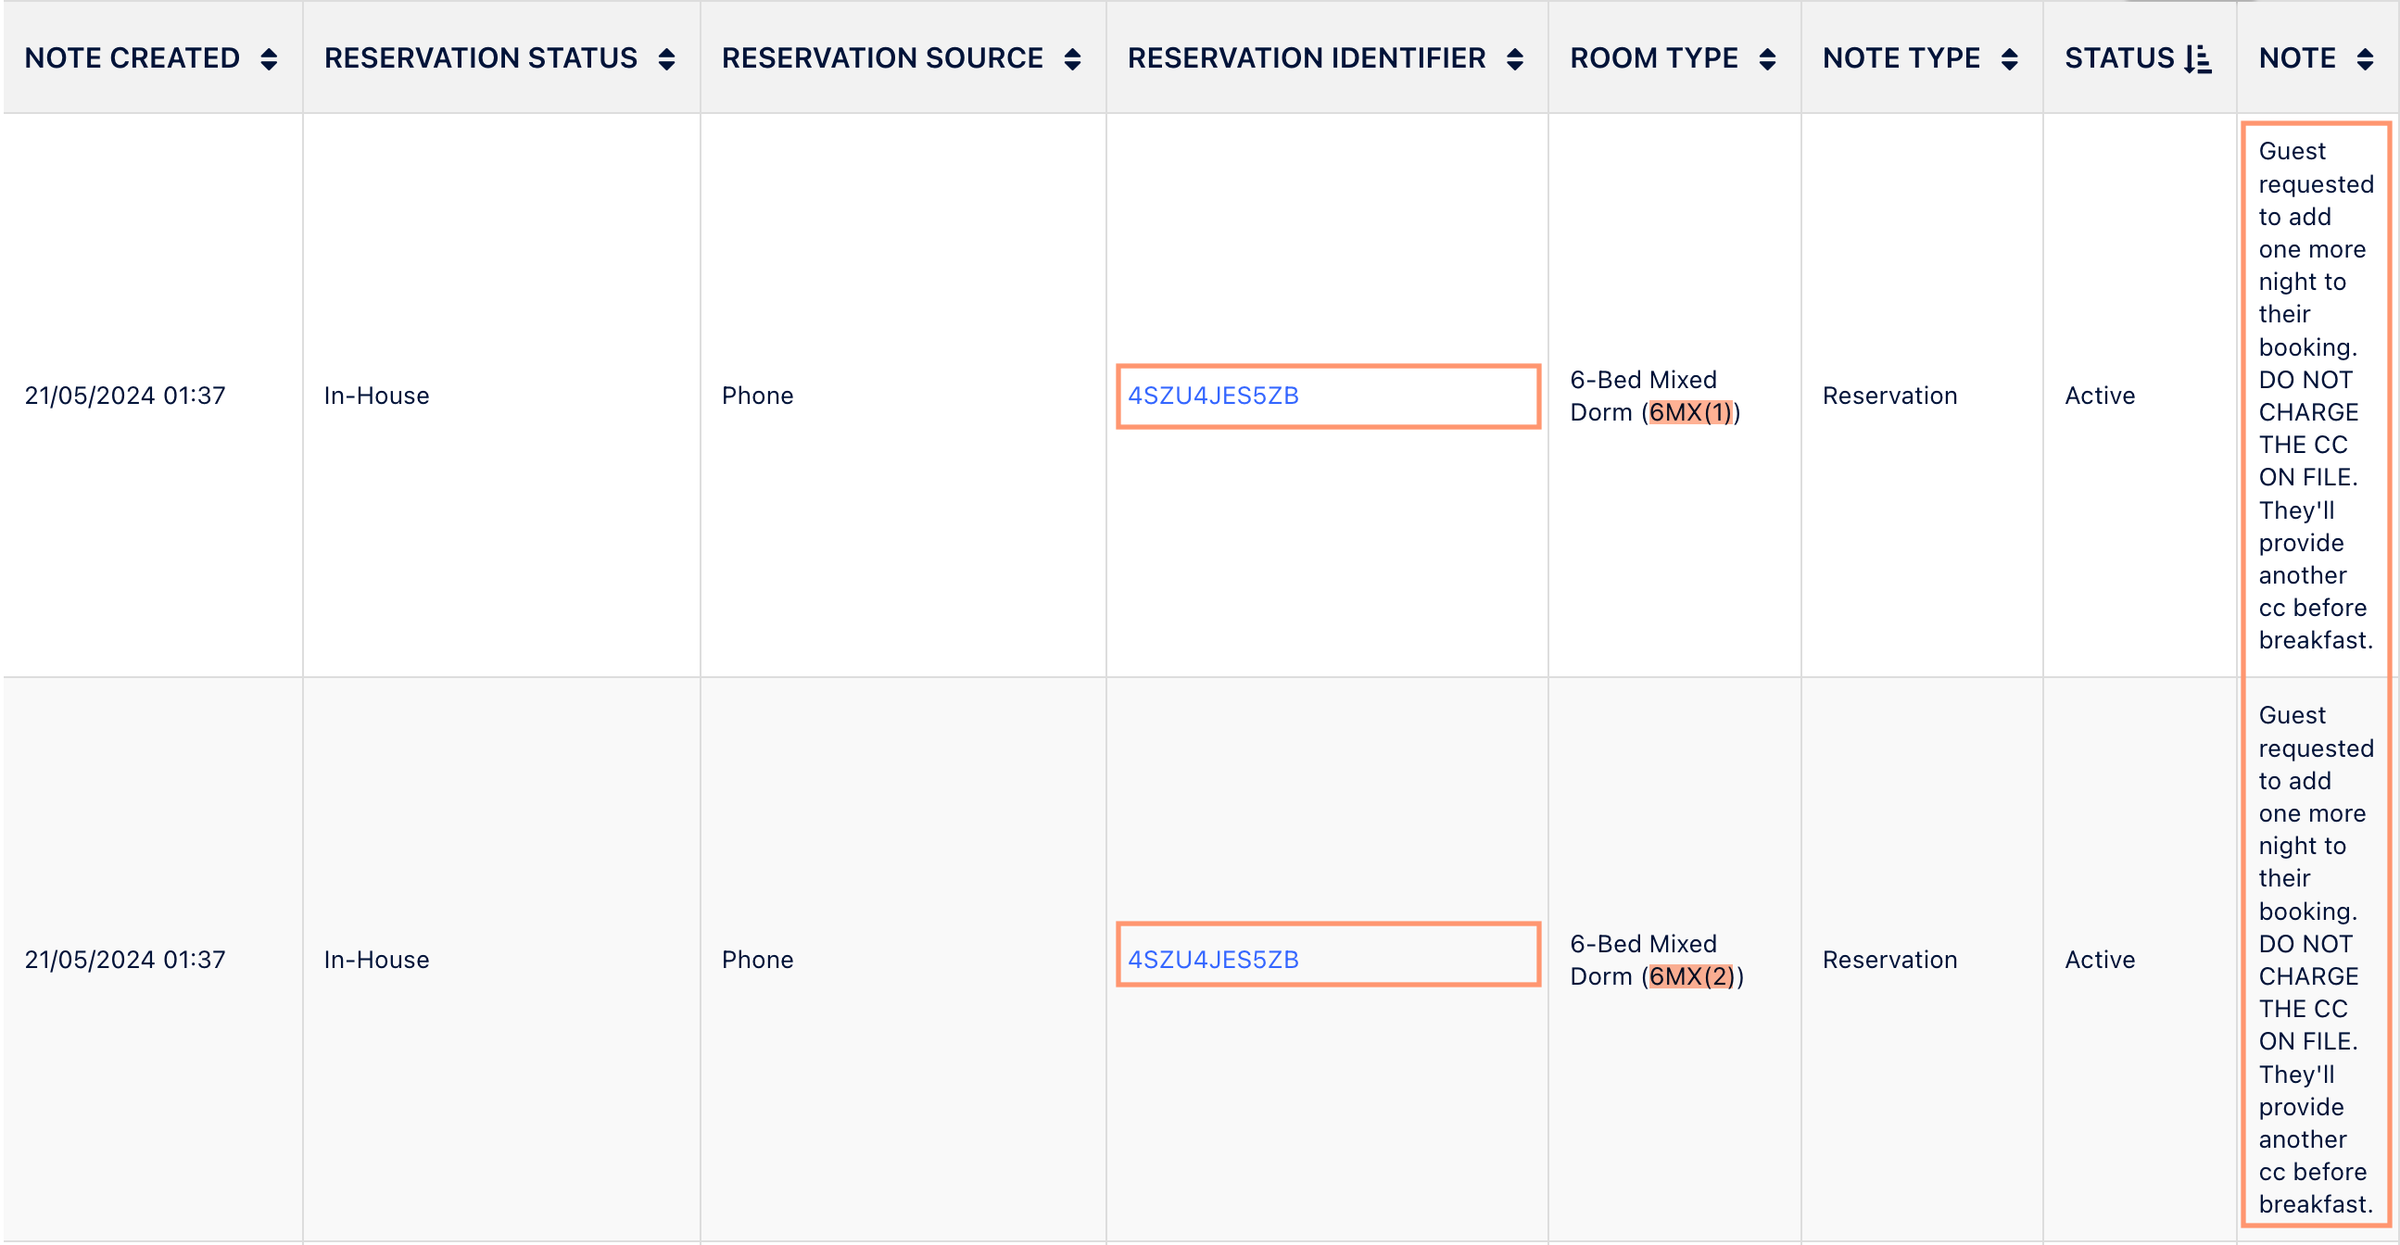Click the note text in the 6MX(2) row
2400x1245 pixels.
[2316, 960]
